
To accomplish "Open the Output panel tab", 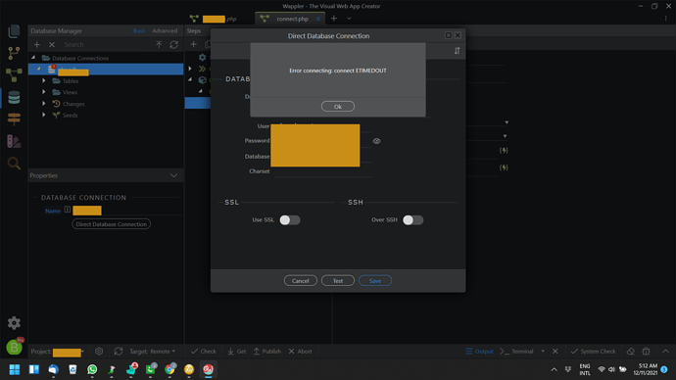I will point(479,352).
